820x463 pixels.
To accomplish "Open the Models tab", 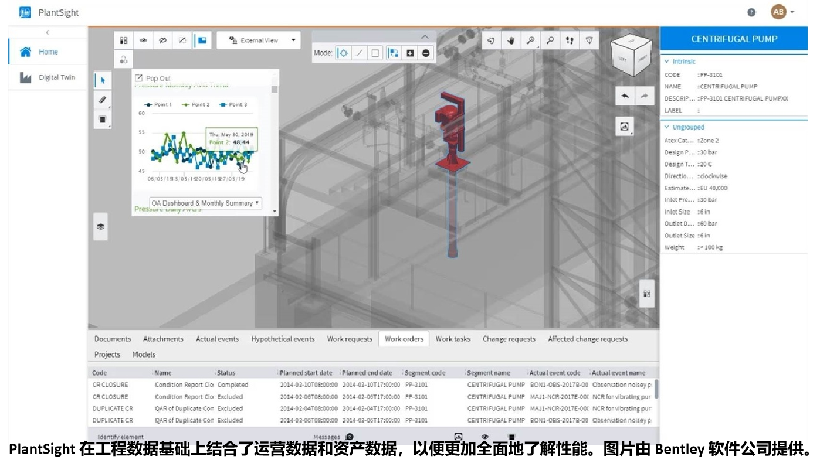I will click(144, 355).
